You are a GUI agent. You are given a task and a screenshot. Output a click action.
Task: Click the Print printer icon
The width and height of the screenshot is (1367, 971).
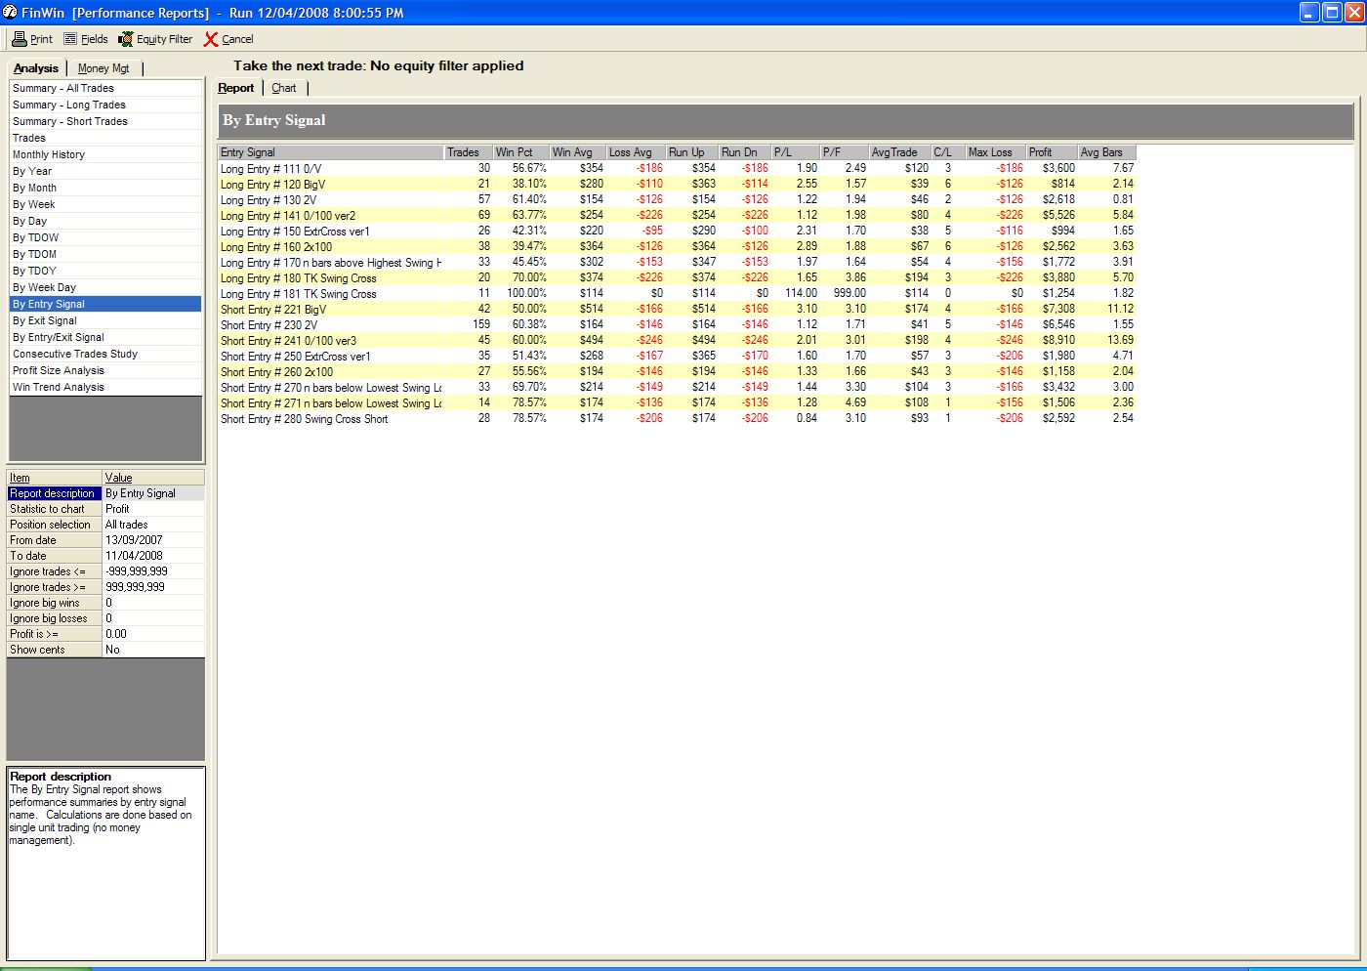tap(19, 39)
